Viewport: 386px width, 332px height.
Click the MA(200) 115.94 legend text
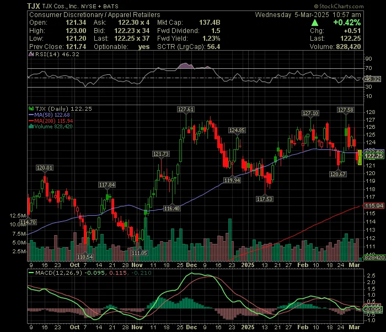point(53,121)
